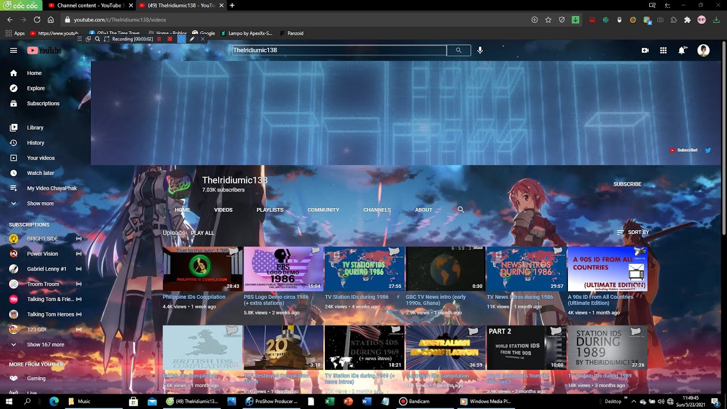Search within the TheIridiumic138 channel

point(461,210)
